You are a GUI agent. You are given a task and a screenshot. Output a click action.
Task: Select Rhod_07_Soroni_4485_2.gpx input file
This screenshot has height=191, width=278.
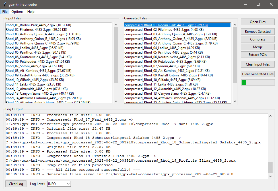[x=59, y=66]
